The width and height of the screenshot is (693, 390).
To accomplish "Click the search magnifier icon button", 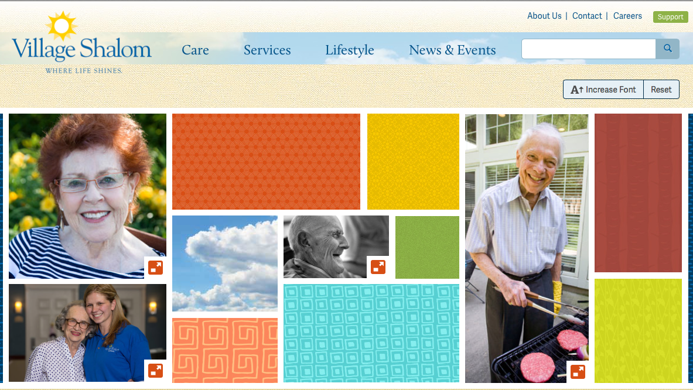I will (667, 49).
